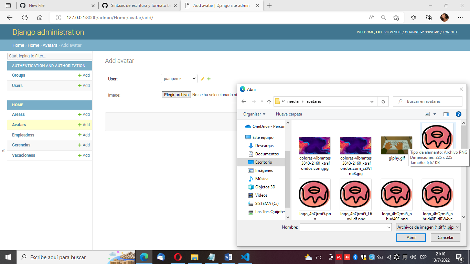This screenshot has height=264, width=470.
Task: Open Opera browser from taskbar
Action: pos(178,257)
